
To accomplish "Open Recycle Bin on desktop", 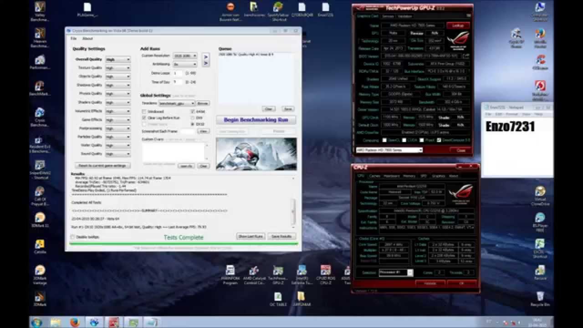I will 540,299.
